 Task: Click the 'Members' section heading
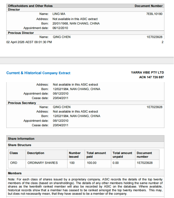coord(15,173)
